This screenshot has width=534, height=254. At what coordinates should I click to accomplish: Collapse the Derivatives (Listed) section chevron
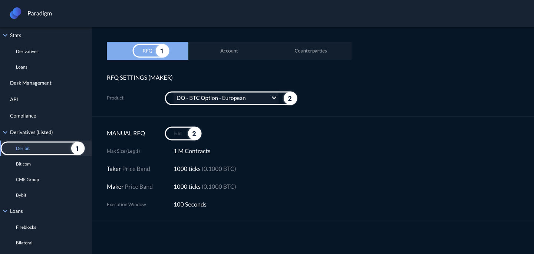click(x=5, y=132)
